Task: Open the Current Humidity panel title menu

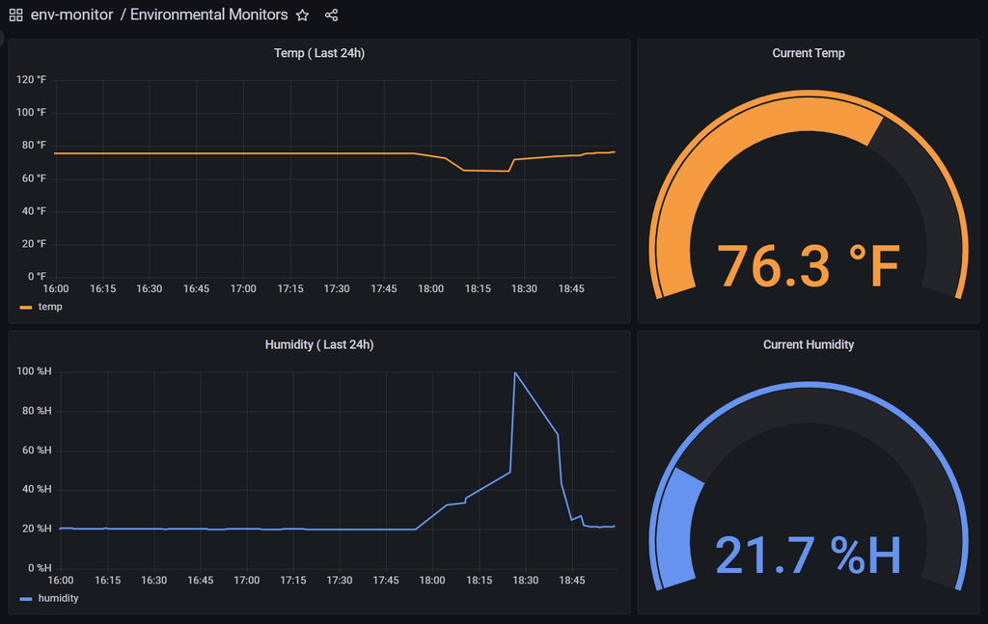Action: pos(809,344)
